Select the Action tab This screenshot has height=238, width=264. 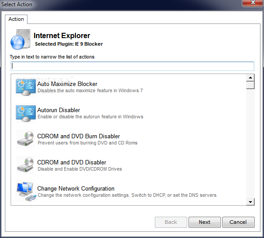(16, 19)
